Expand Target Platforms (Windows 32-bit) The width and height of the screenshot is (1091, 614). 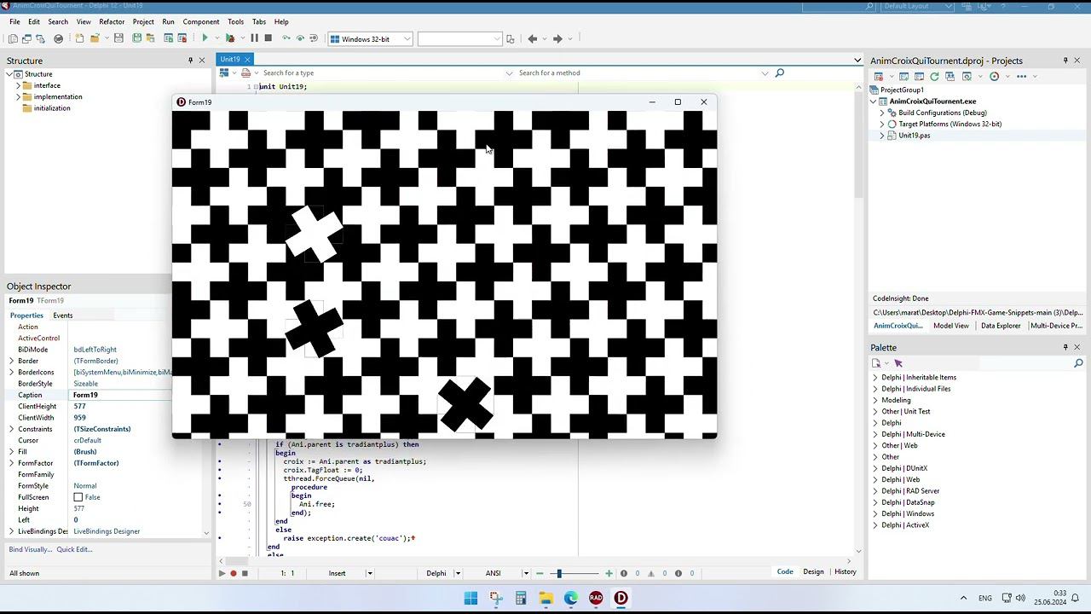pyautogui.click(x=882, y=124)
